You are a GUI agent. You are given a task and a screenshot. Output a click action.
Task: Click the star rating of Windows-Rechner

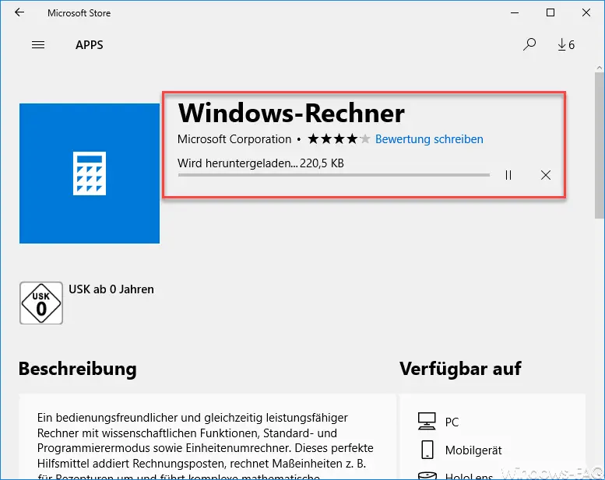(339, 138)
